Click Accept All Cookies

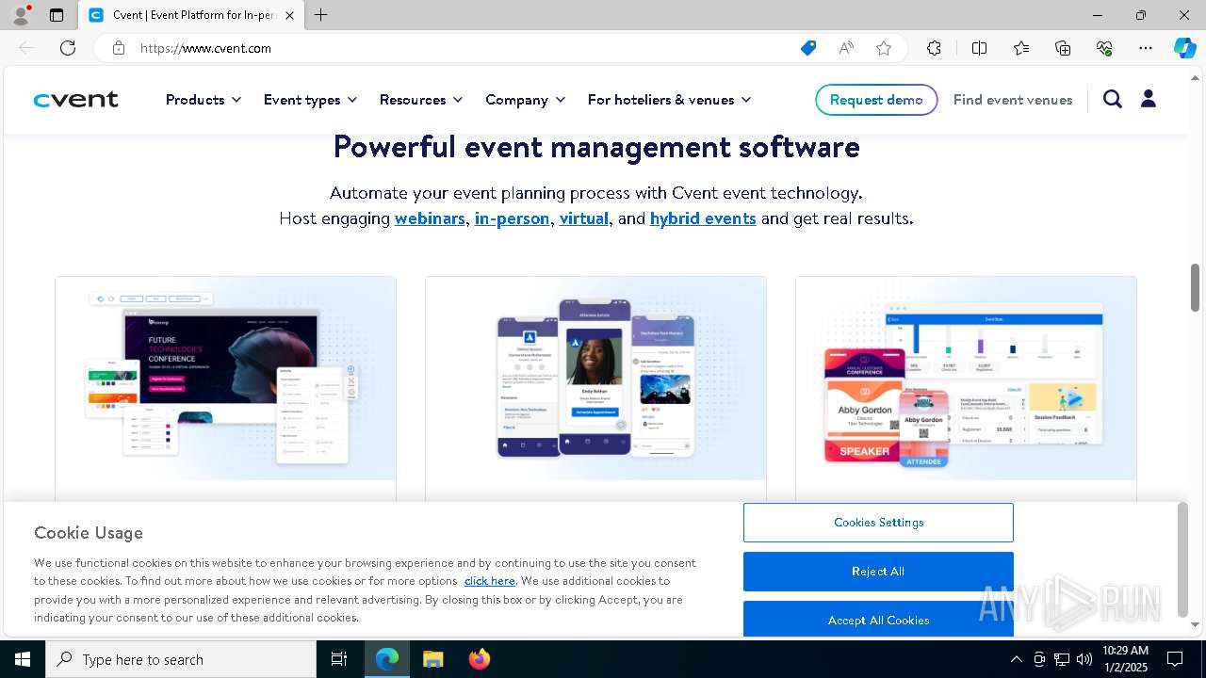coord(878,619)
